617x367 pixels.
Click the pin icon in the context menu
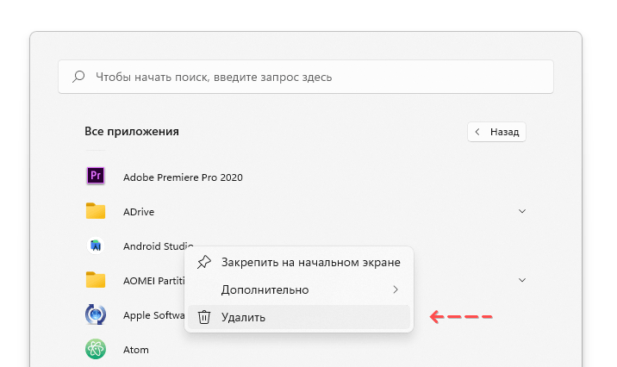[x=204, y=262]
